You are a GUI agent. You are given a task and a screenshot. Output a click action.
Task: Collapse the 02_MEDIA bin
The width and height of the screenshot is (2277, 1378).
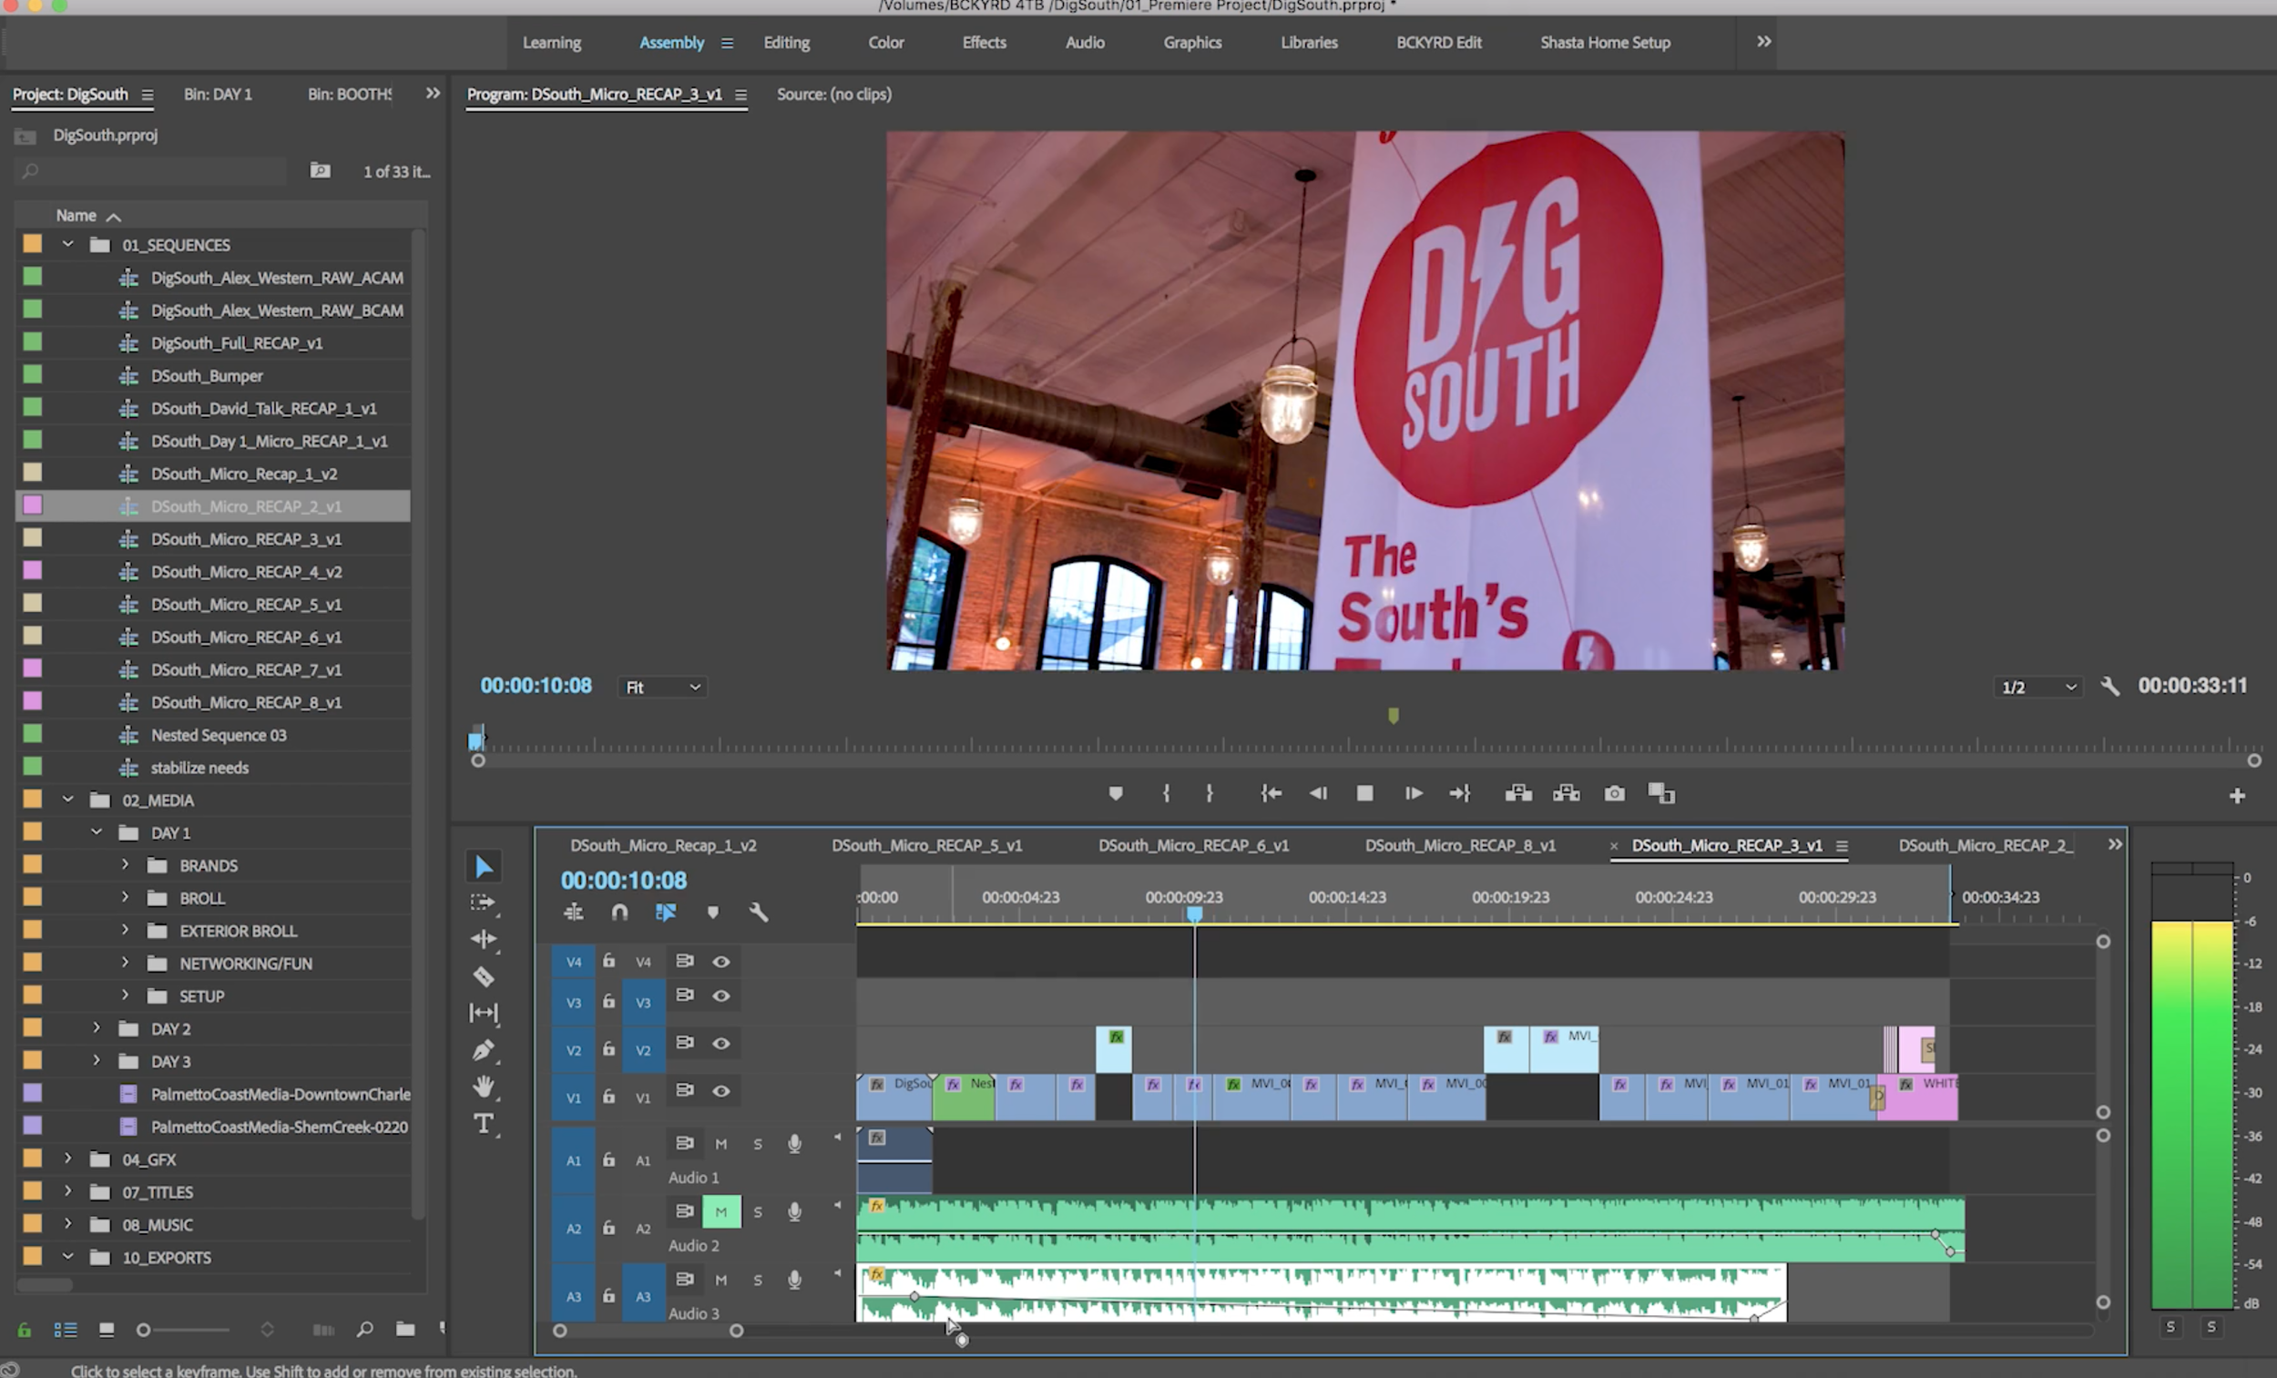pyautogui.click(x=67, y=800)
